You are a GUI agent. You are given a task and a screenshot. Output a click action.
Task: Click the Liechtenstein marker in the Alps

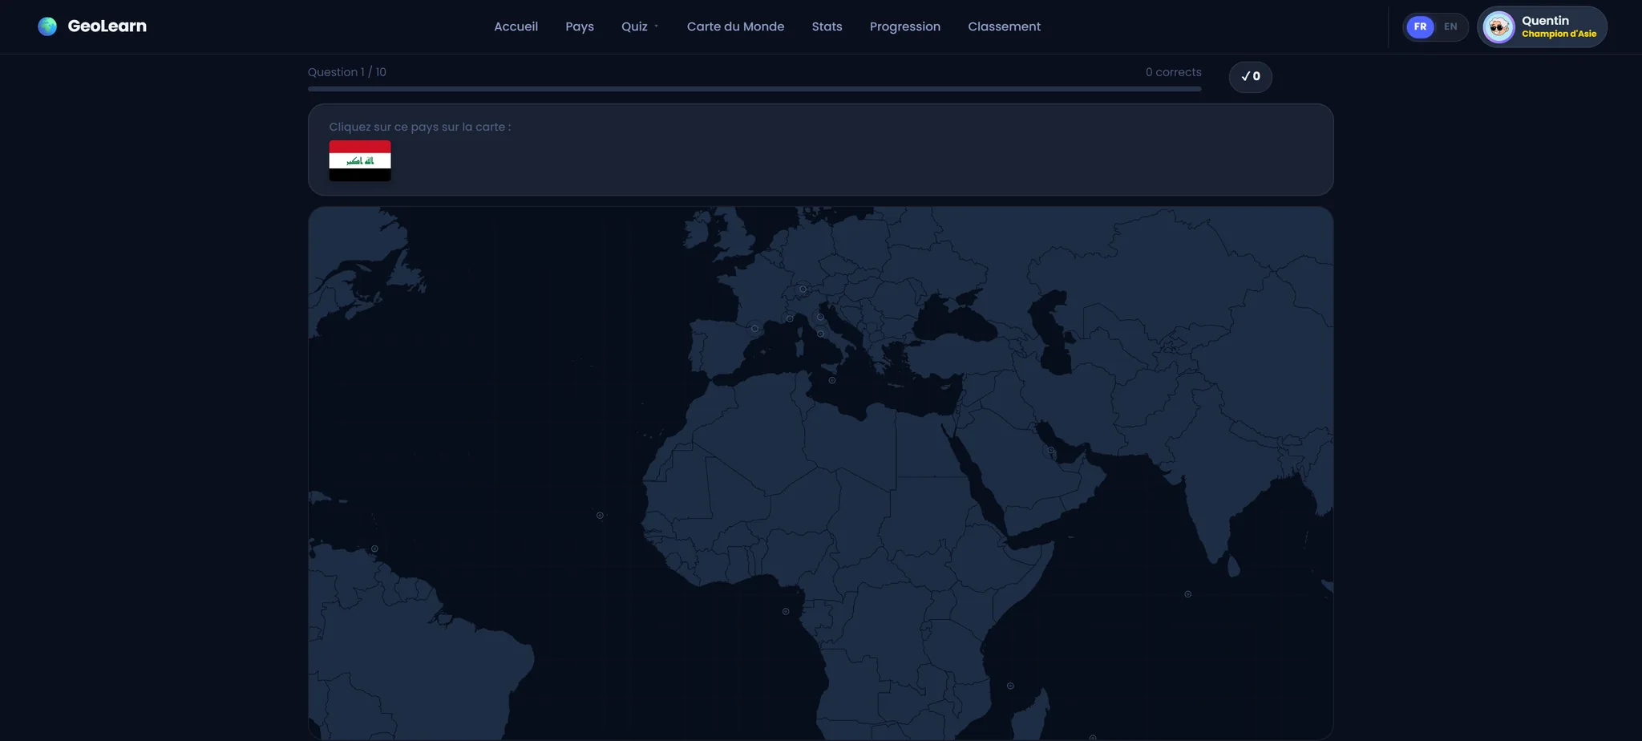tap(803, 289)
